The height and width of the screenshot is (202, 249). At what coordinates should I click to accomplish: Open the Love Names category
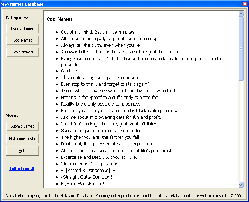(22, 52)
